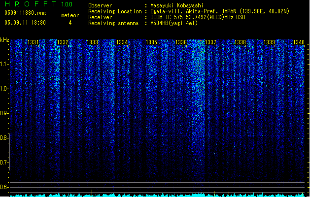The width and height of the screenshot is (310, 197).
Task: Click the Ogata-vill. Akita-Pref. JAPAN location text
Action: 220,11
